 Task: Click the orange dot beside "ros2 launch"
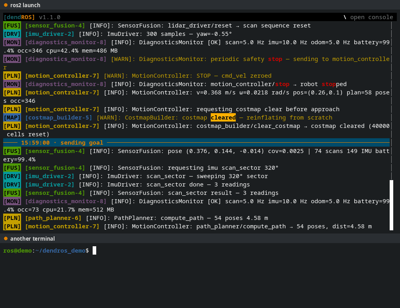click(6, 5)
